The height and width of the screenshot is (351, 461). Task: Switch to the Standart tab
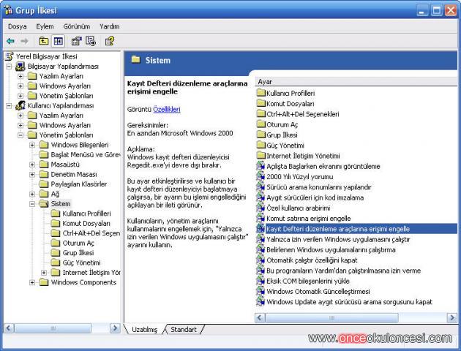click(x=183, y=330)
